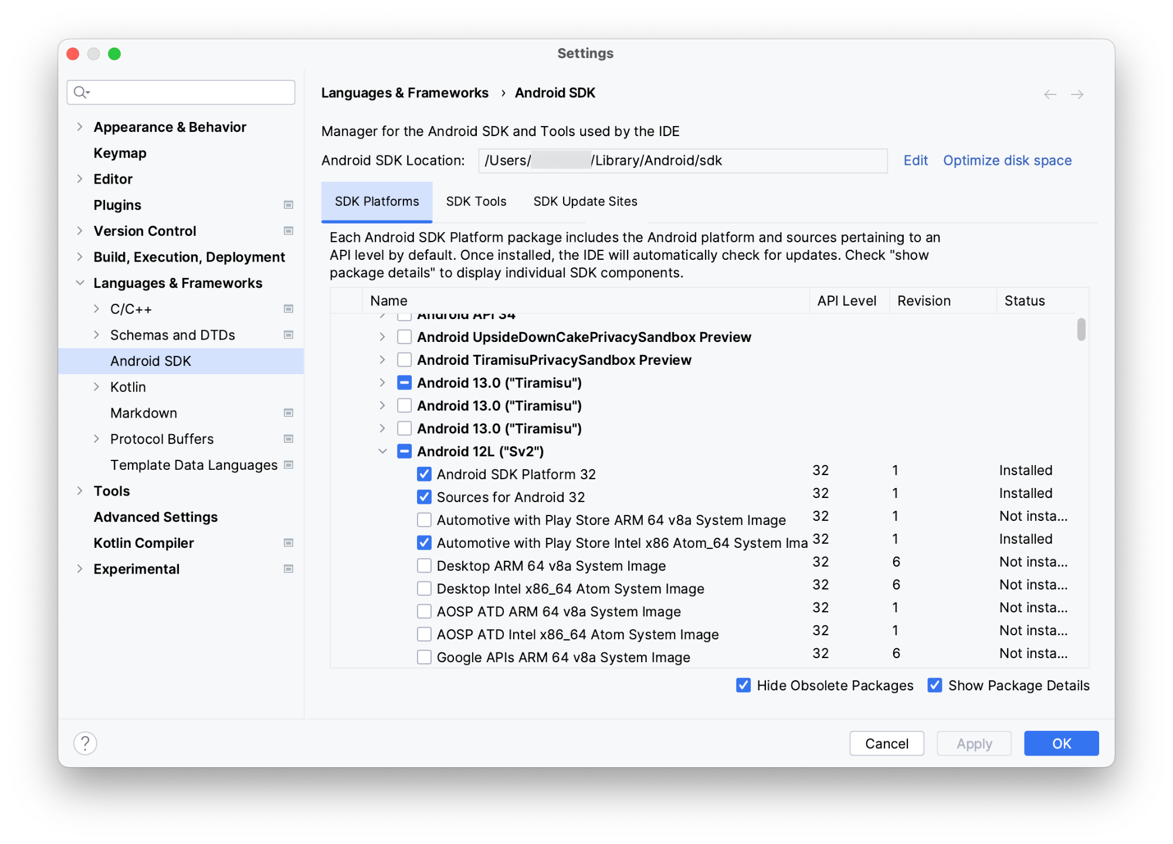This screenshot has height=844, width=1173.
Task: Click the Edit SDK location link
Action: (913, 161)
